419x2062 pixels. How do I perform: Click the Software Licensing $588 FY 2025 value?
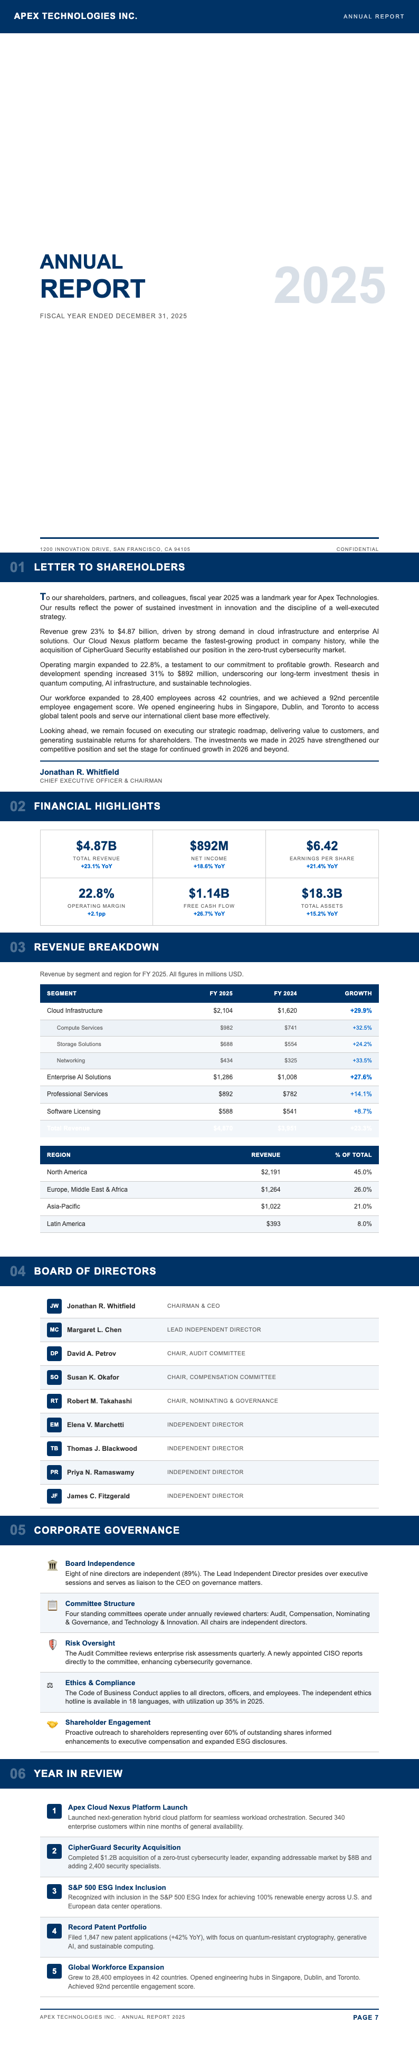point(225,1111)
